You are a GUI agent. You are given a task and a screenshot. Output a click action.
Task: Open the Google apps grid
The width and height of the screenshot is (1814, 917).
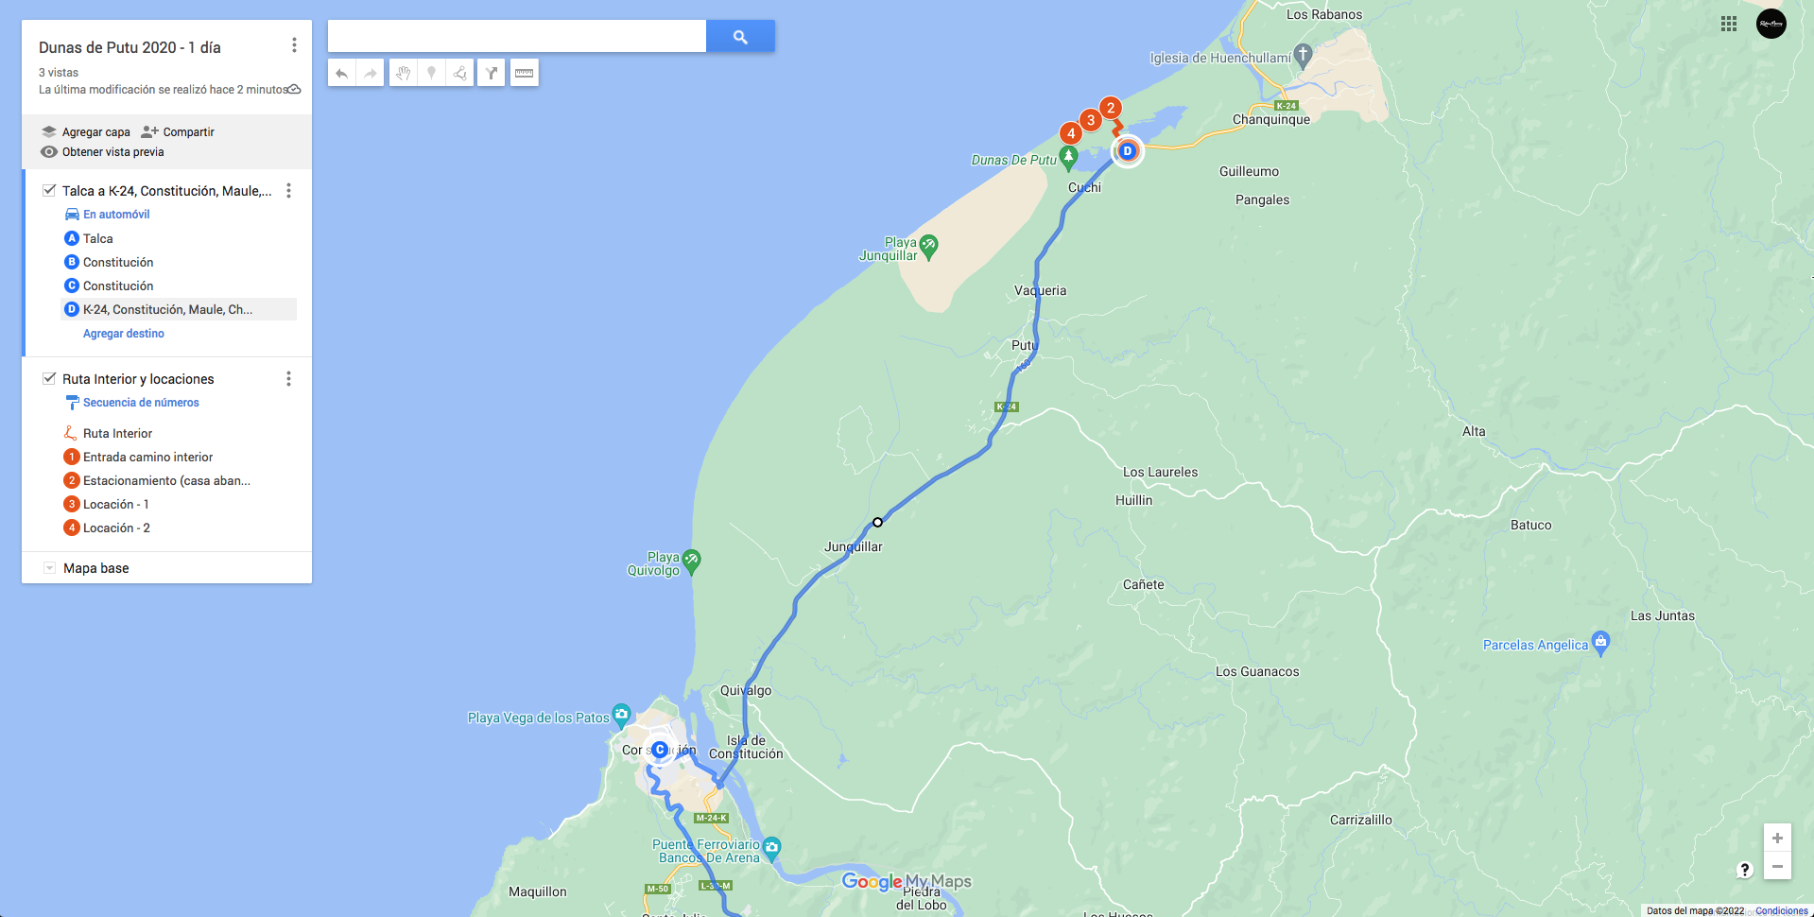click(x=1729, y=24)
